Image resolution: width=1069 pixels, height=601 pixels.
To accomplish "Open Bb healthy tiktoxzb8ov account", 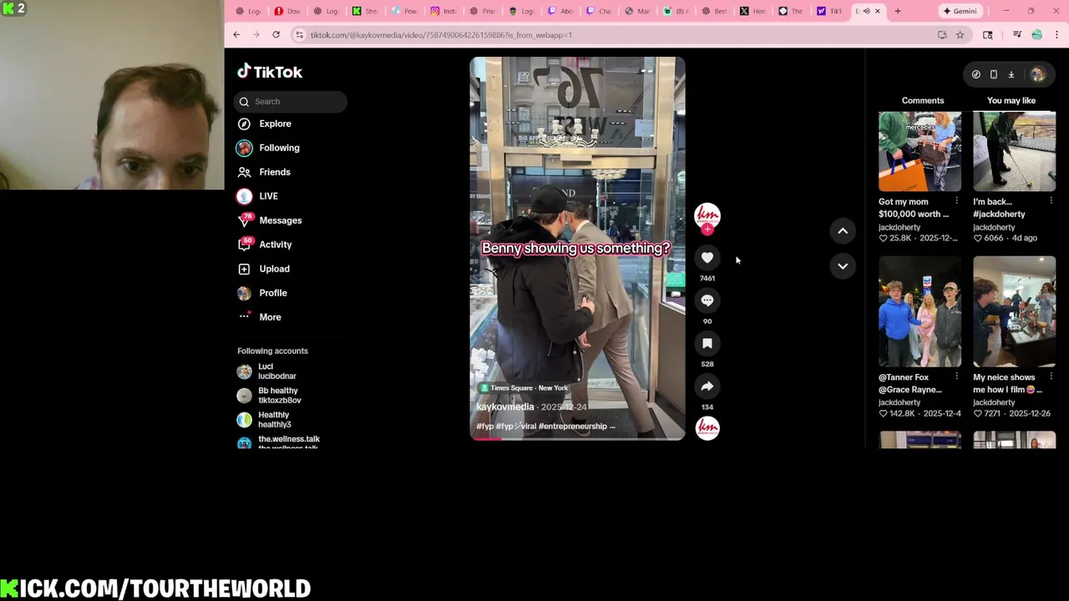I will click(270, 396).
